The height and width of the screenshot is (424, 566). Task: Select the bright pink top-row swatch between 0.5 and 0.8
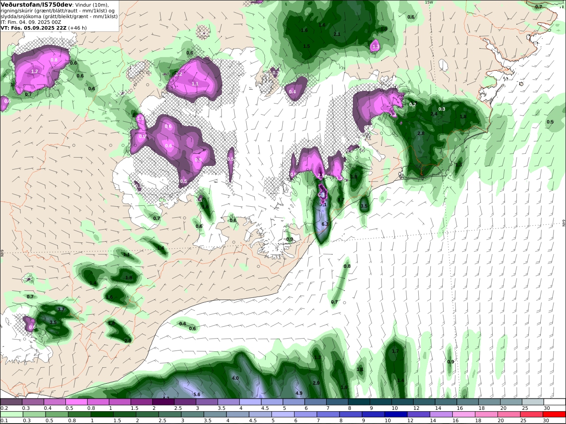coord(76,402)
